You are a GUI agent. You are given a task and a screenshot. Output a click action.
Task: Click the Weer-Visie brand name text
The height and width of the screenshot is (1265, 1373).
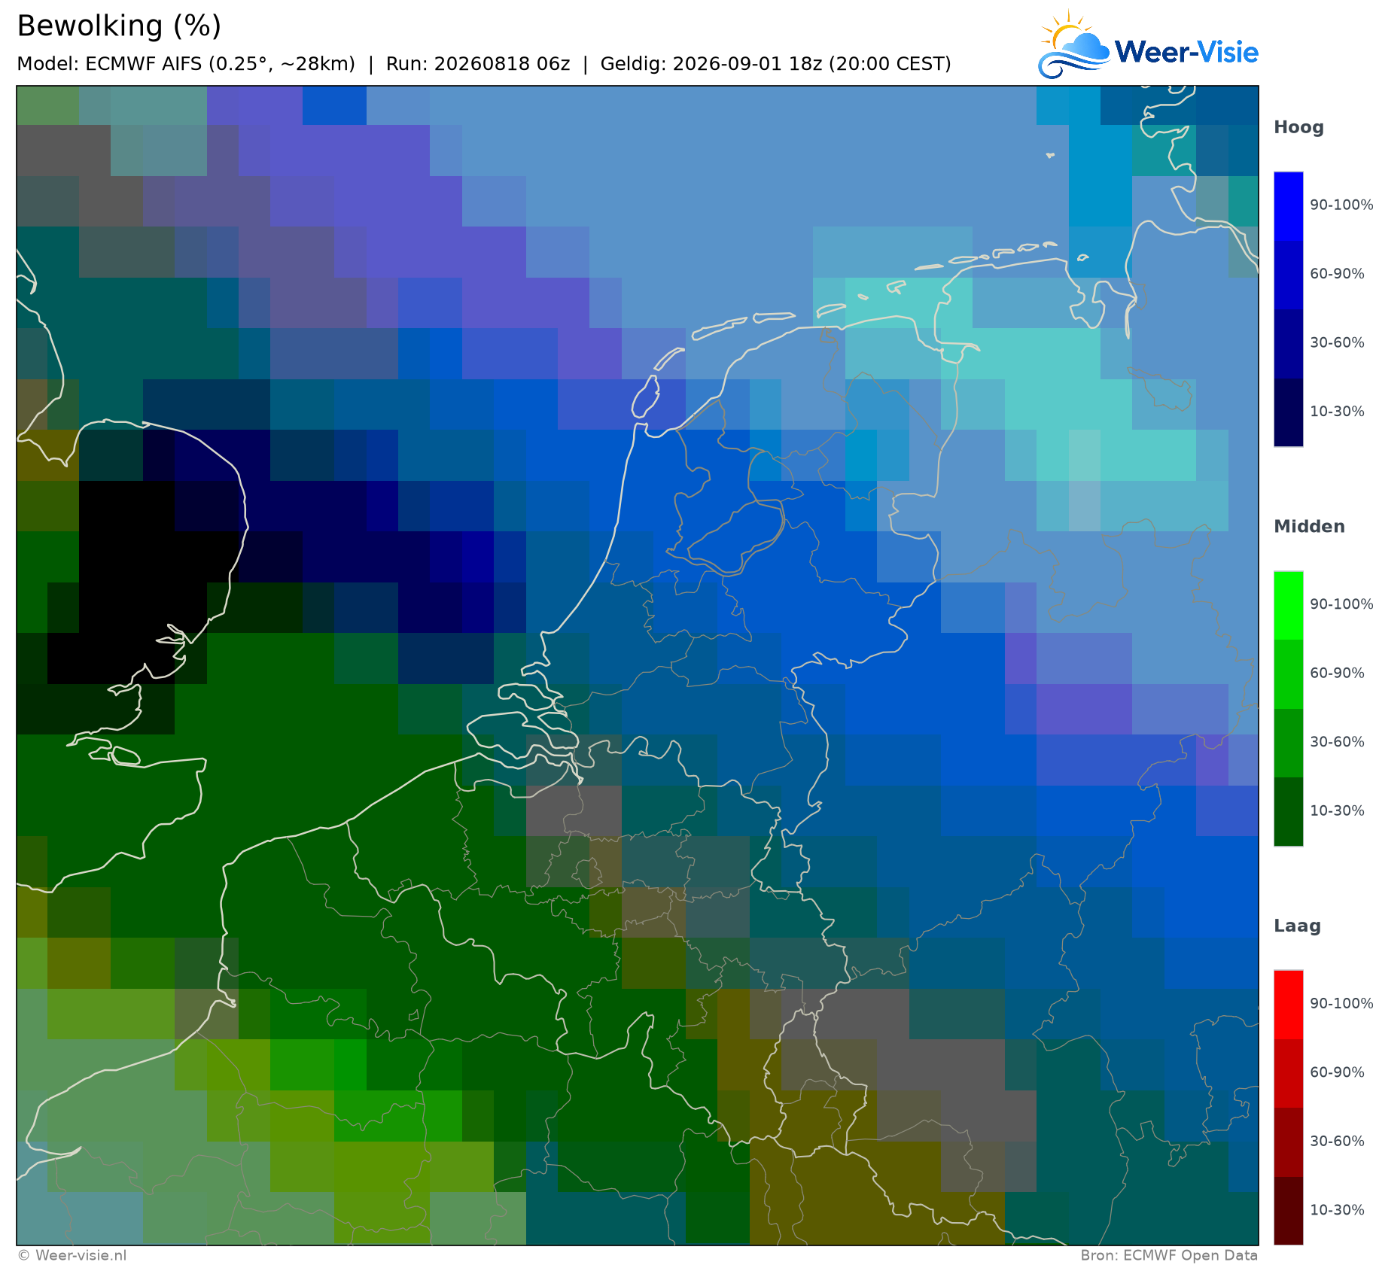1186,52
